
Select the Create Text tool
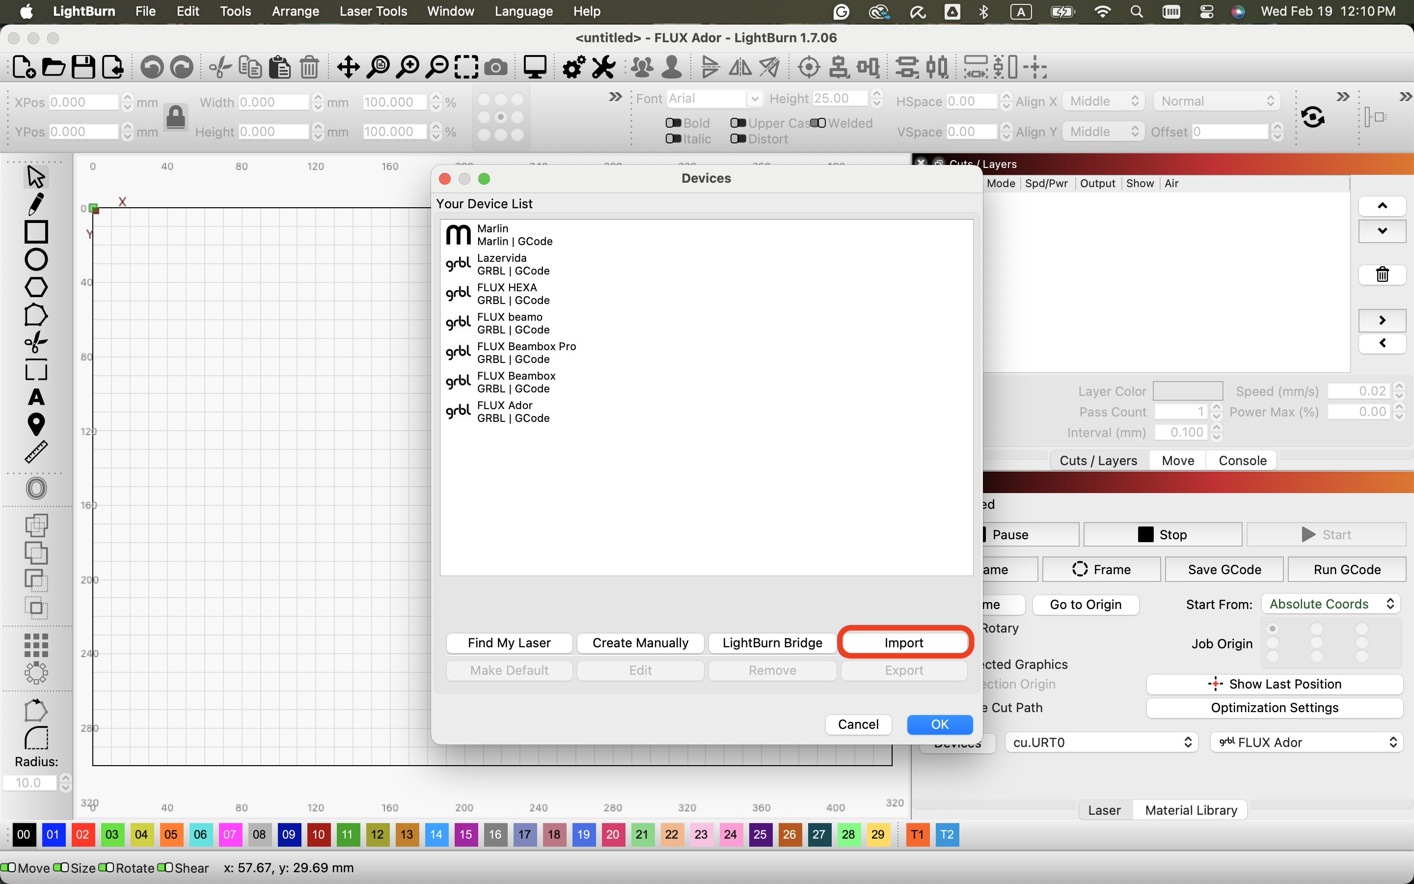tap(36, 398)
